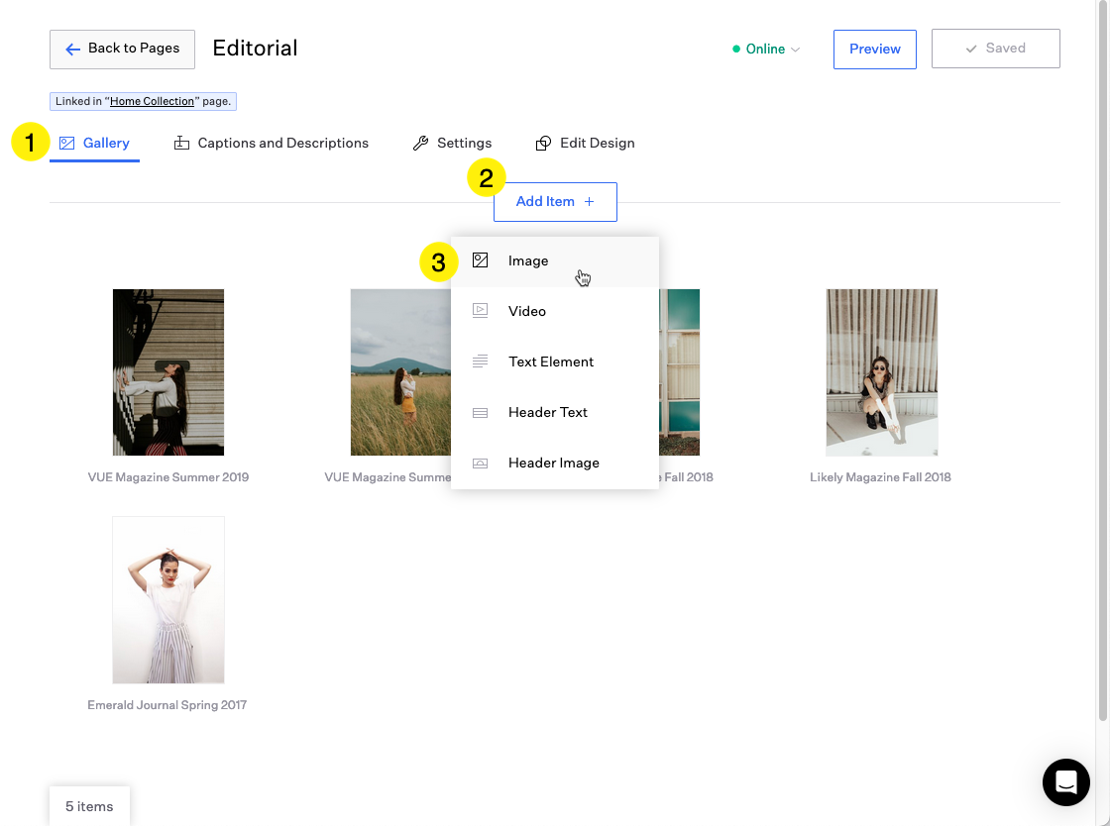Click the checkmark icon on Saved

tap(971, 49)
